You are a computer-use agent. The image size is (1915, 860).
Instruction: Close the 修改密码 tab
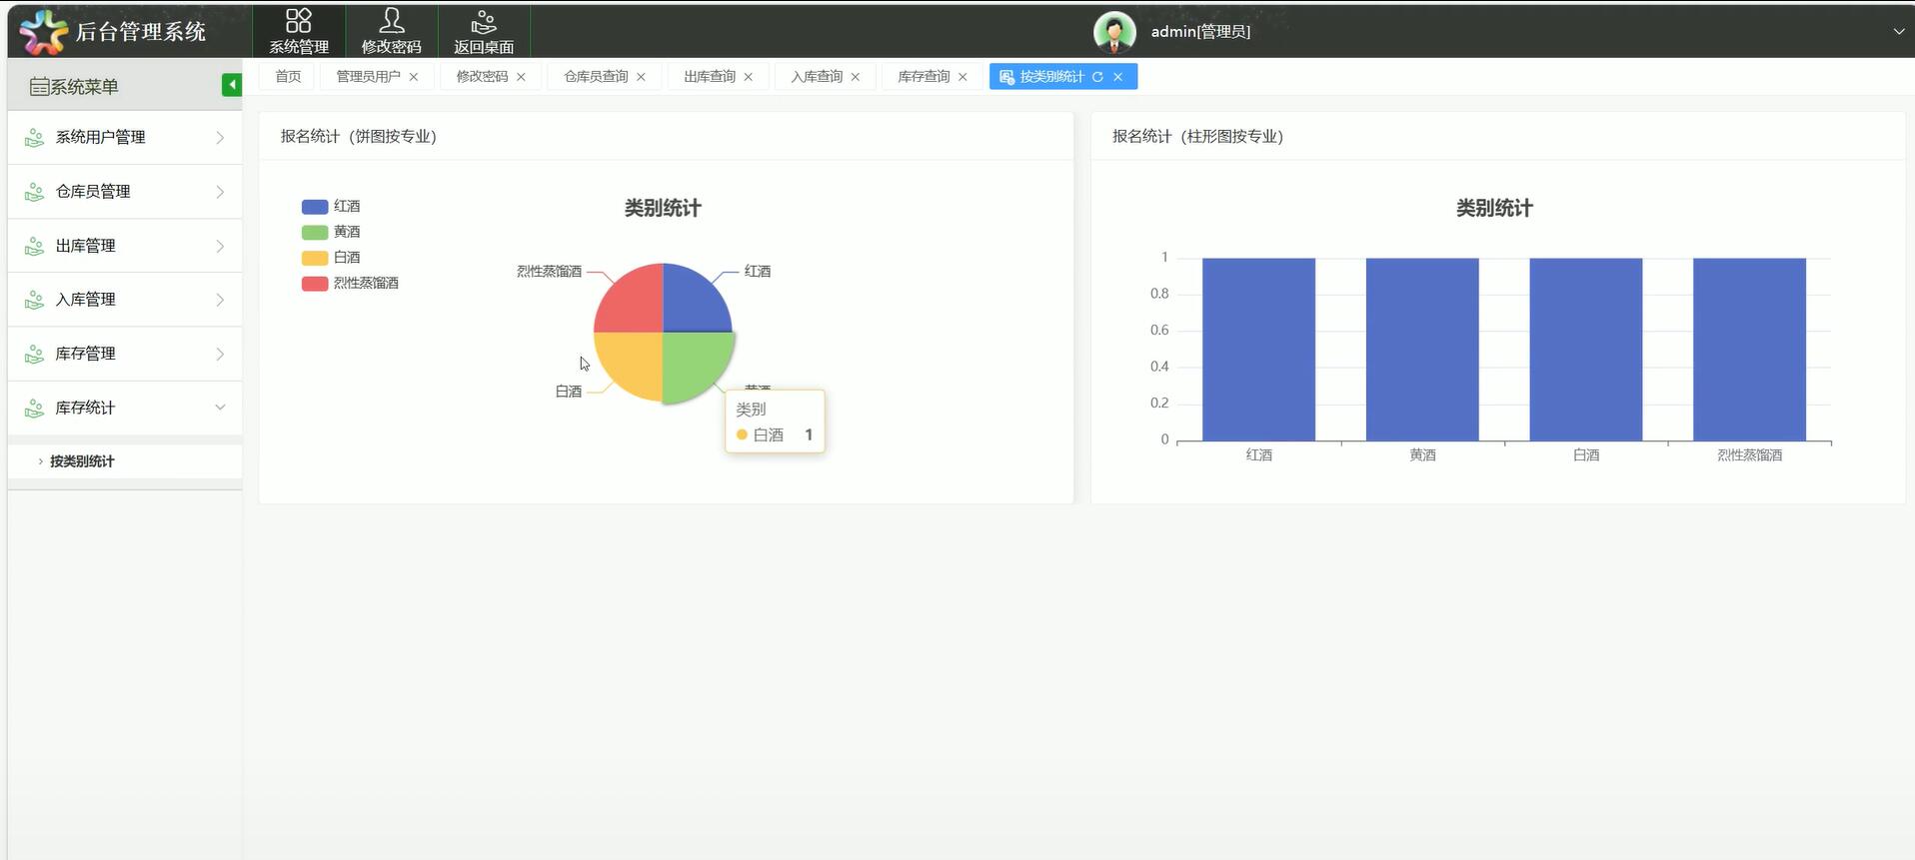tap(521, 77)
